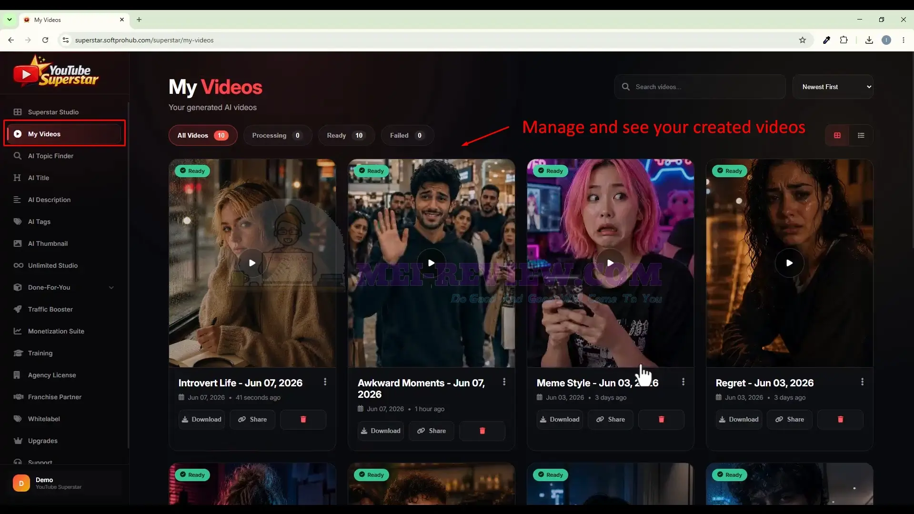Image resolution: width=914 pixels, height=514 pixels.
Task: Open options menu for Regret video
Action: tap(863, 382)
